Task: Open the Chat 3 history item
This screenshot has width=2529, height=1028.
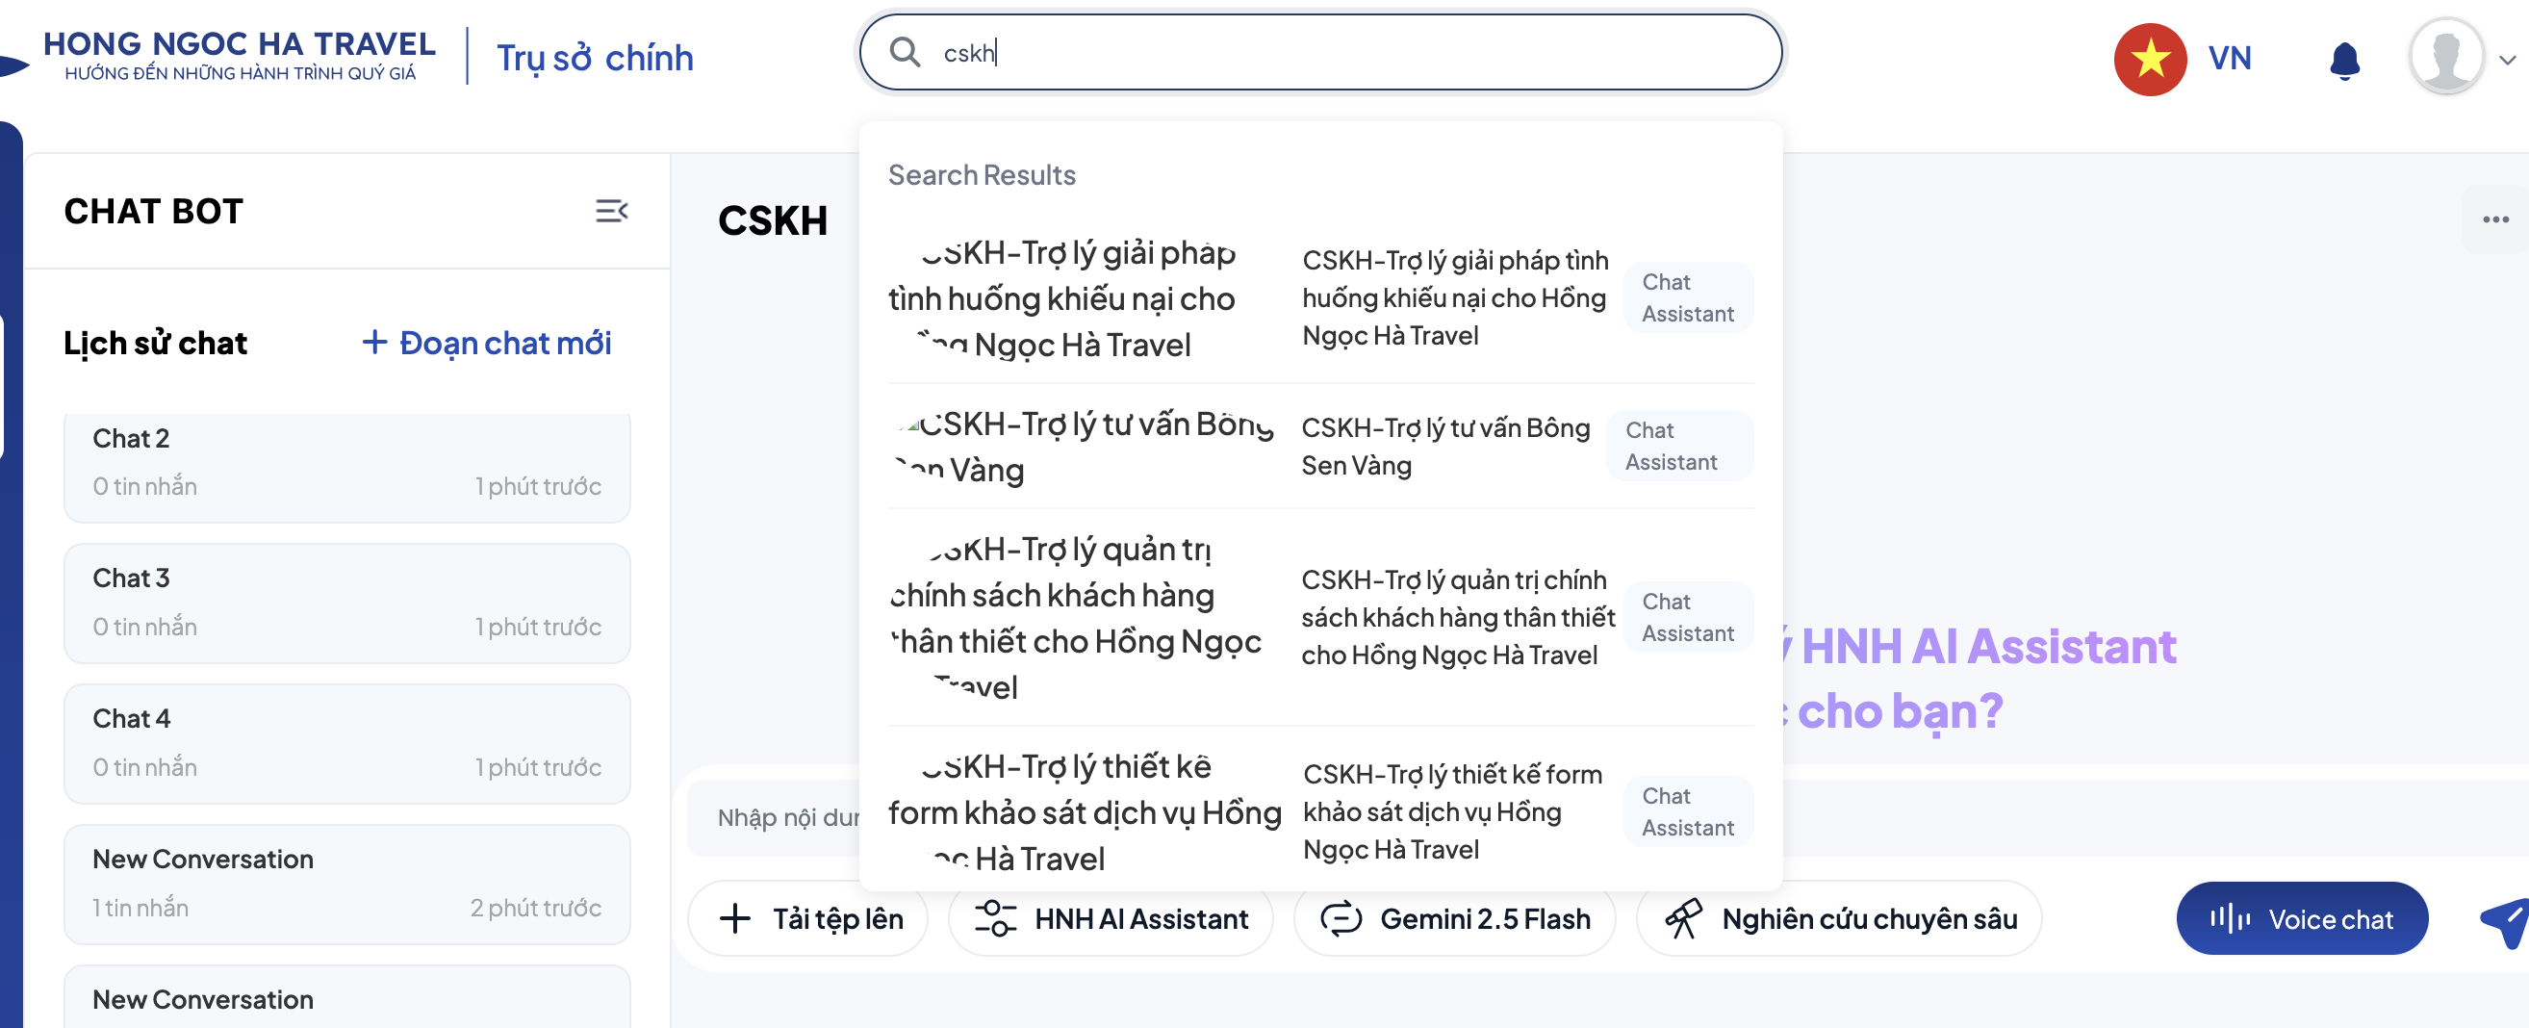Action: [x=346, y=603]
